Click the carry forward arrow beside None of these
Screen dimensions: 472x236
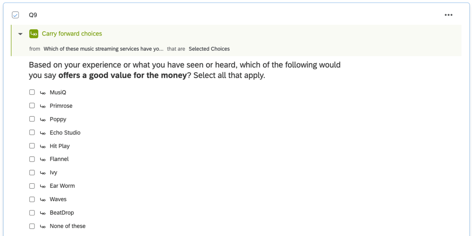43,226
